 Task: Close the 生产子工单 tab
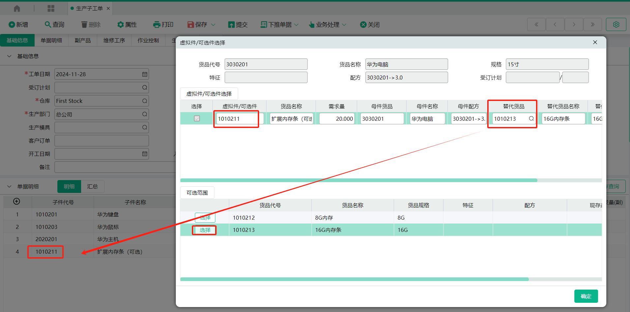(x=108, y=8)
